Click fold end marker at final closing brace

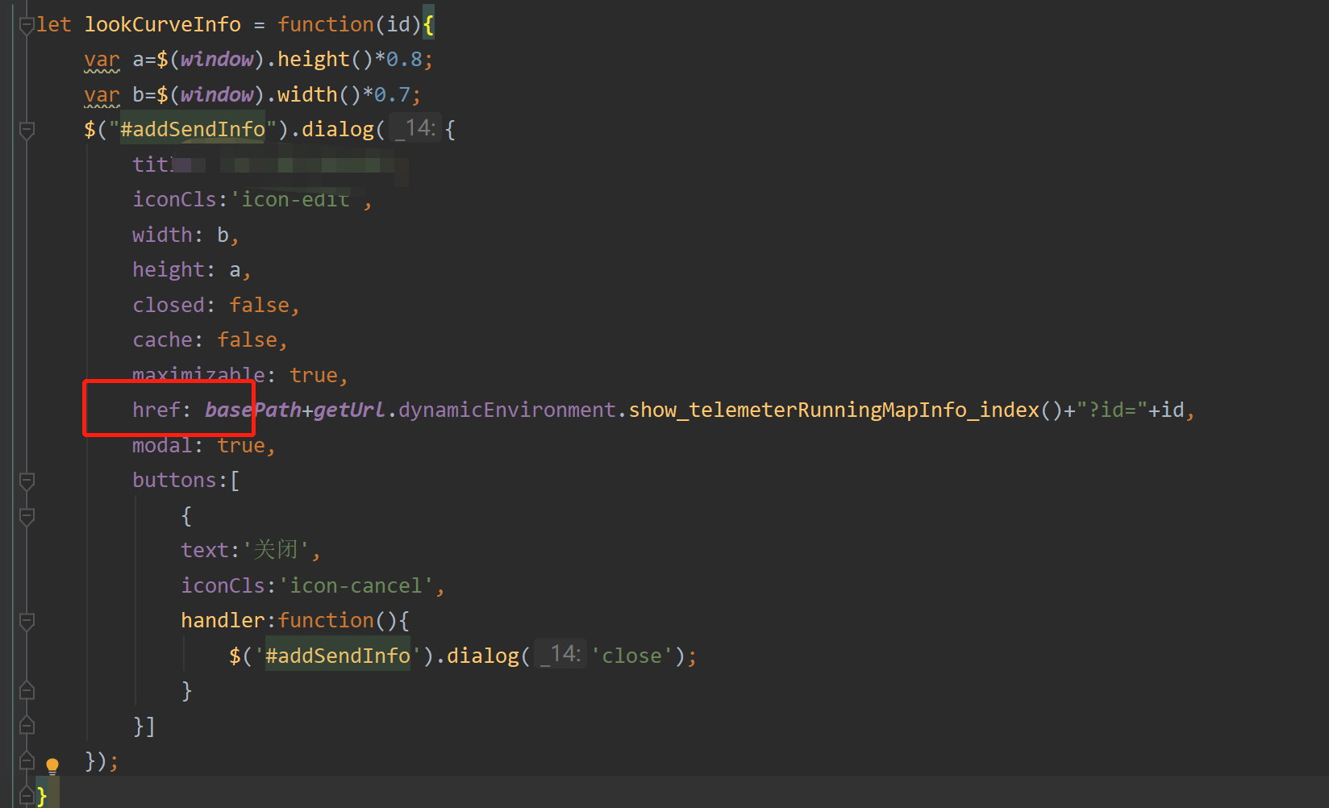click(27, 796)
